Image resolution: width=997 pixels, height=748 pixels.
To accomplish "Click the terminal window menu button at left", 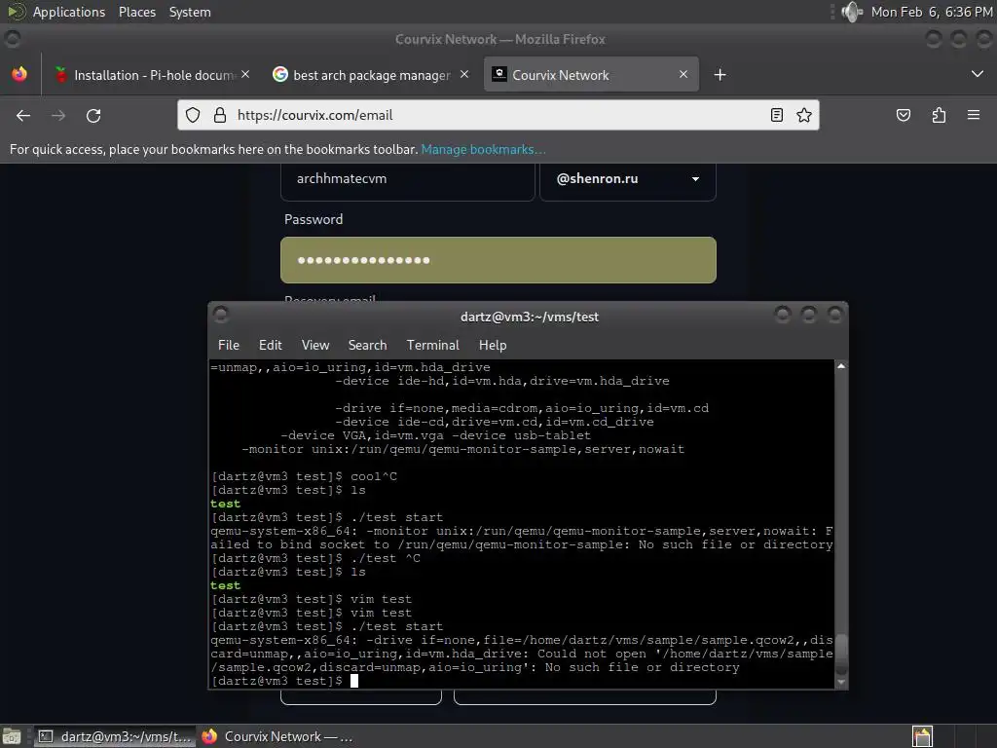I will point(221,315).
